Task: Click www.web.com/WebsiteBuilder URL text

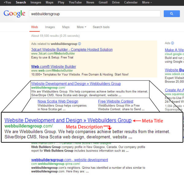Action: pyautogui.click(x=52, y=71)
